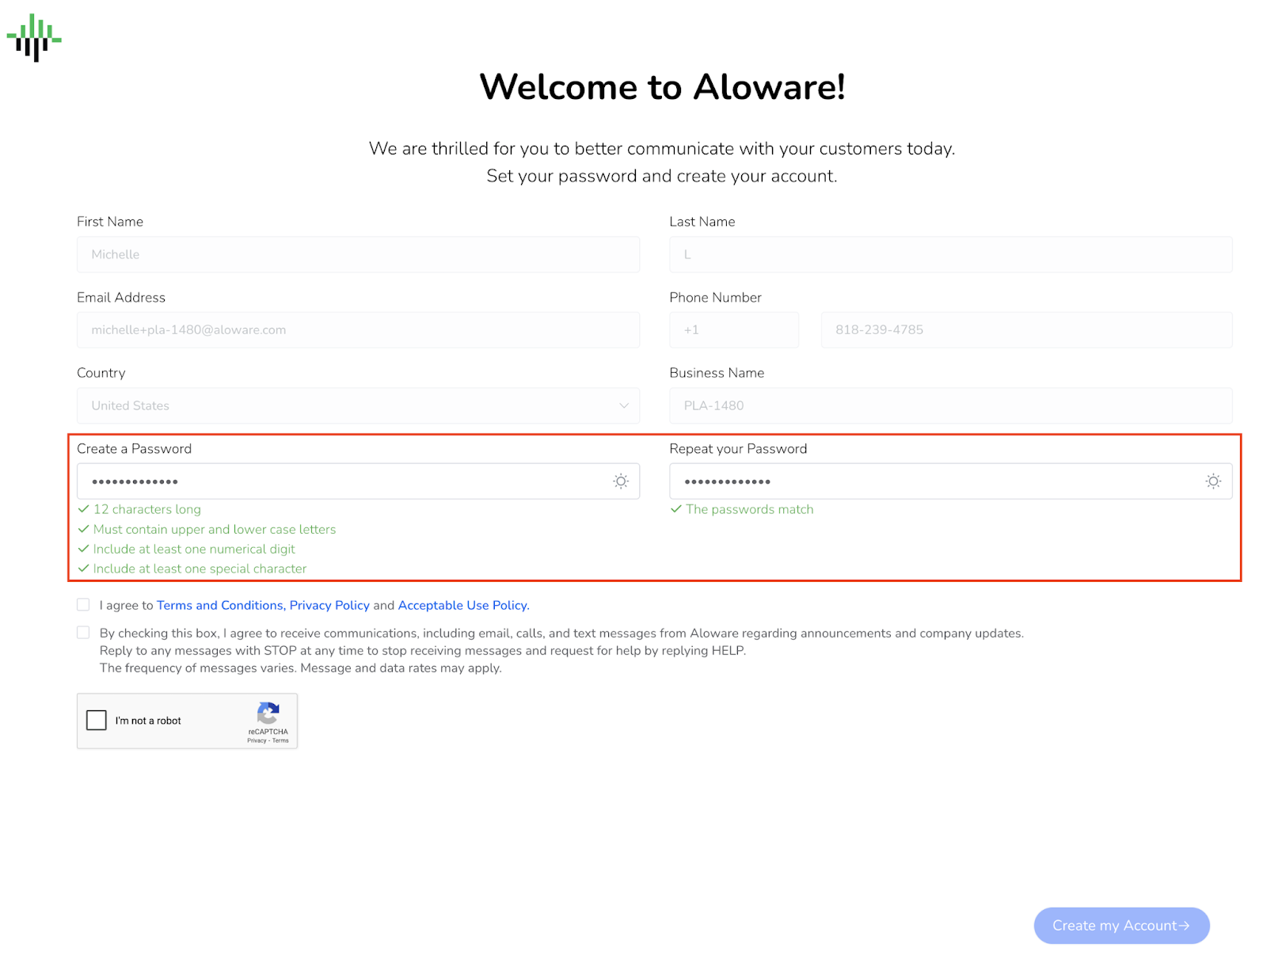
Task: Open reCAPTCHA Terms link
Action: click(x=280, y=740)
